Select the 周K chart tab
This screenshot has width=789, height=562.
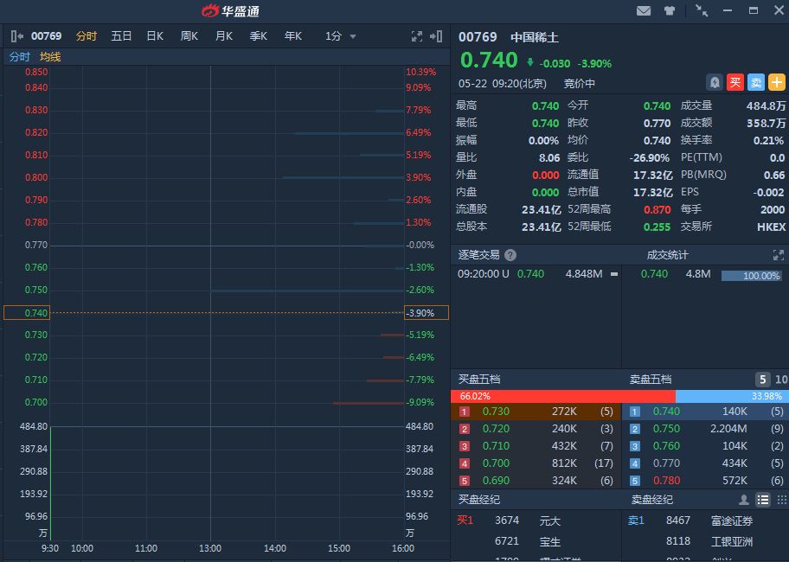tap(189, 36)
